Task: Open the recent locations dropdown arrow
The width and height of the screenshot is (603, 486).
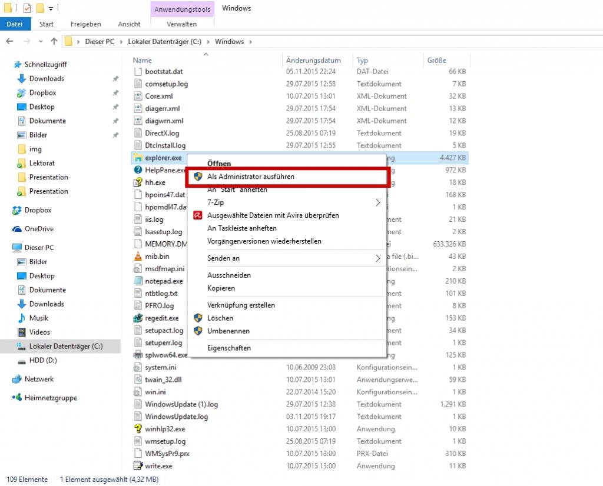Action: [x=41, y=42]
